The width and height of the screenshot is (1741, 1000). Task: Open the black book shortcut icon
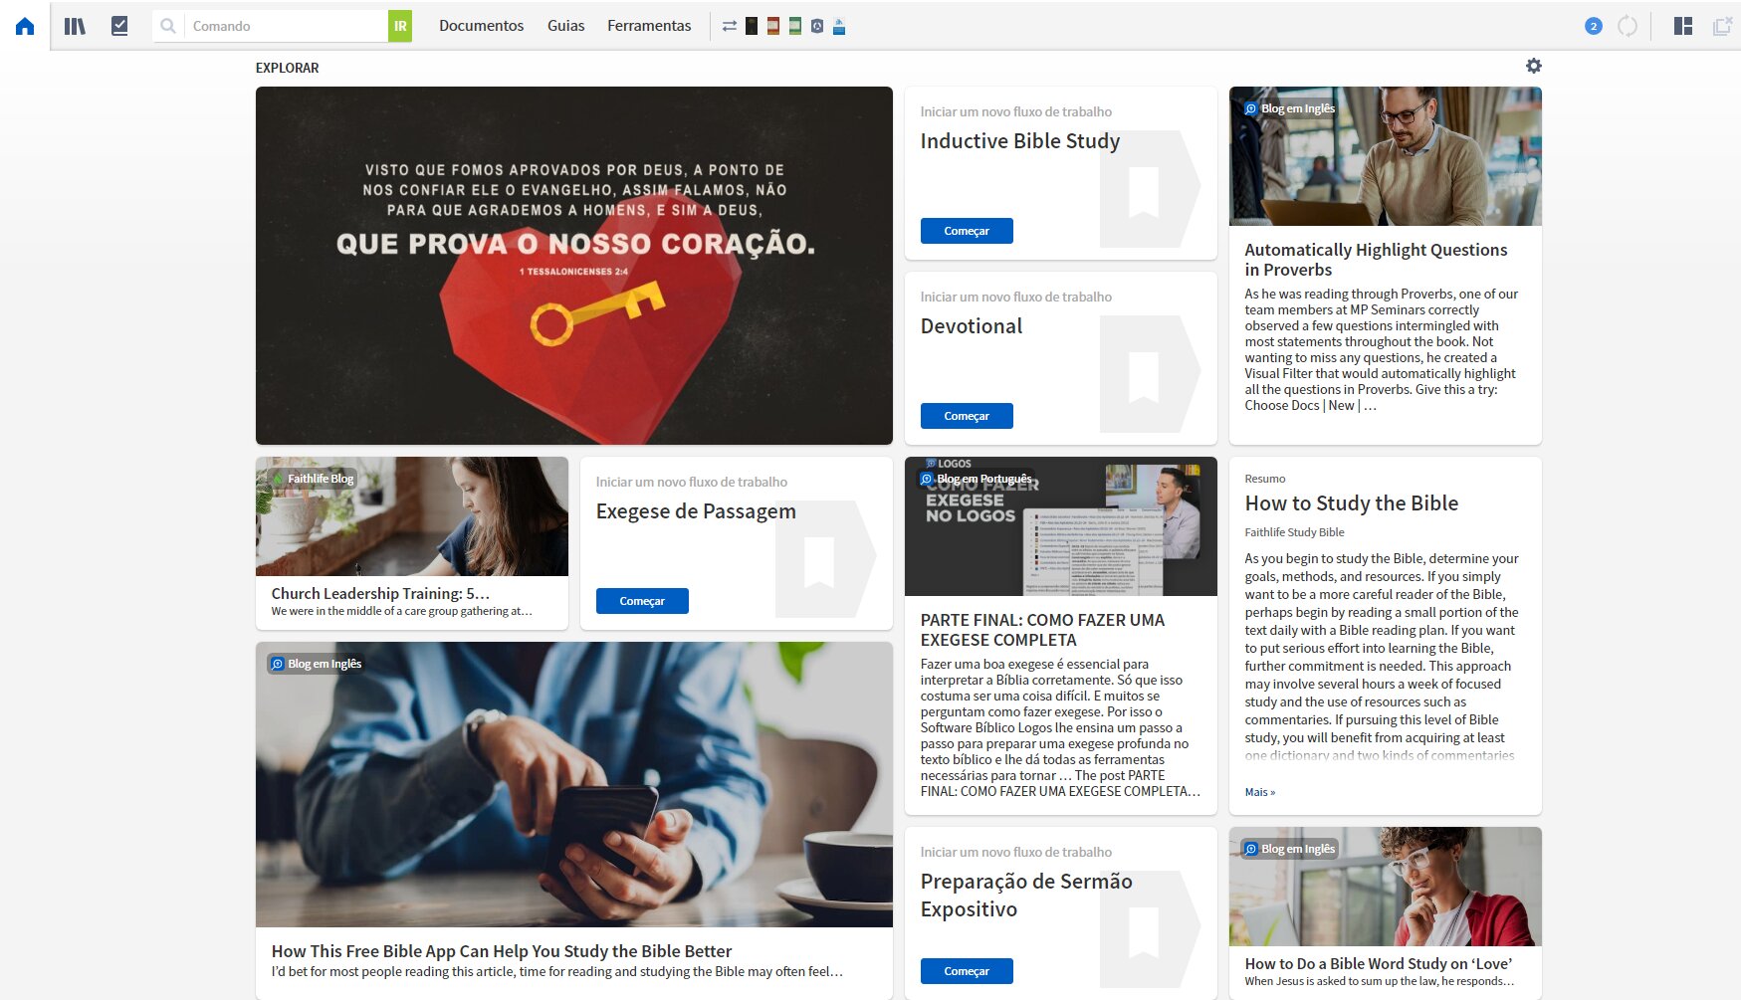(x=752, y=26)
